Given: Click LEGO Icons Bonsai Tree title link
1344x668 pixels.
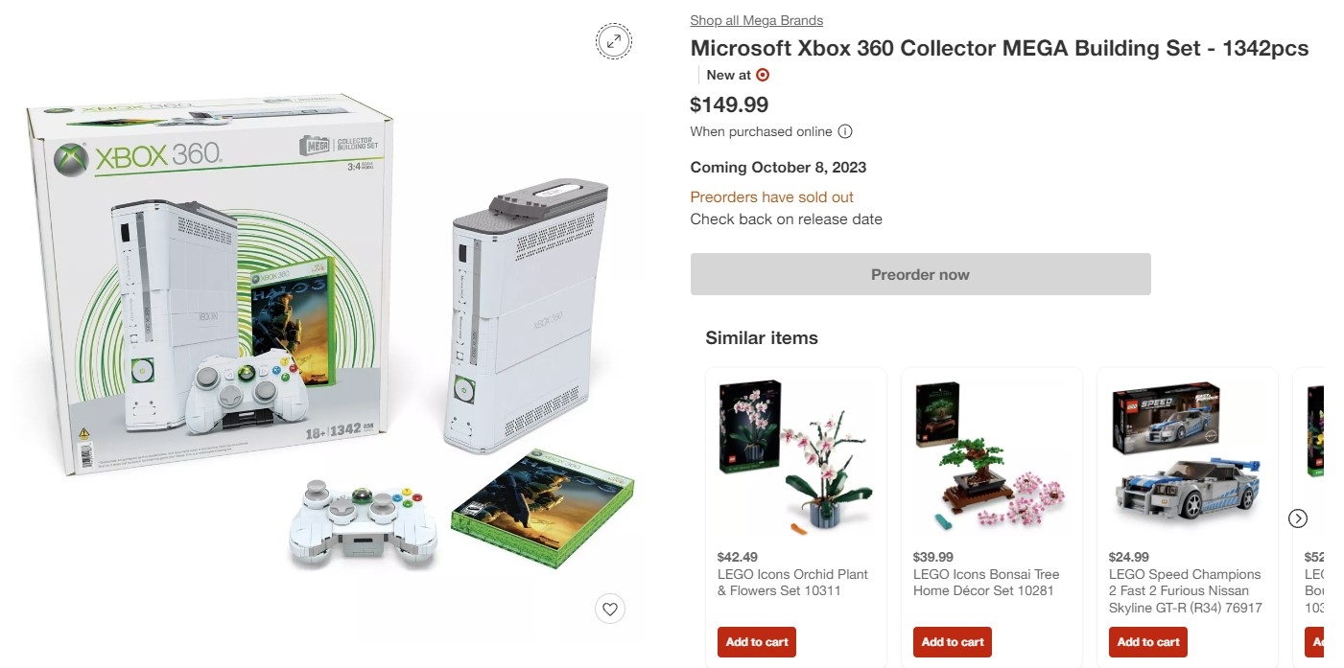Looking at the screenshot, I should (x=986, y=583).
